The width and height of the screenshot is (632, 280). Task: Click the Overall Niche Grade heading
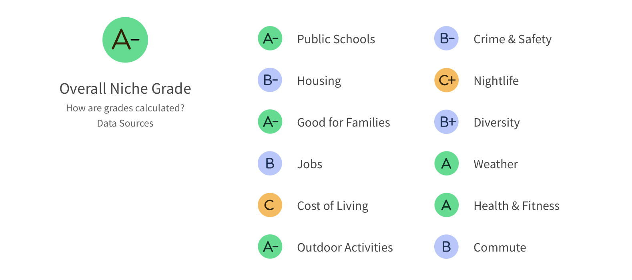coord(125,89)
